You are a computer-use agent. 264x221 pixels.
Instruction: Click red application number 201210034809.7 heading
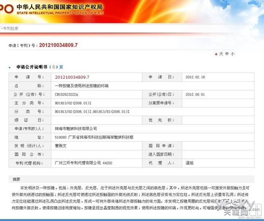[x=58, y=45]
